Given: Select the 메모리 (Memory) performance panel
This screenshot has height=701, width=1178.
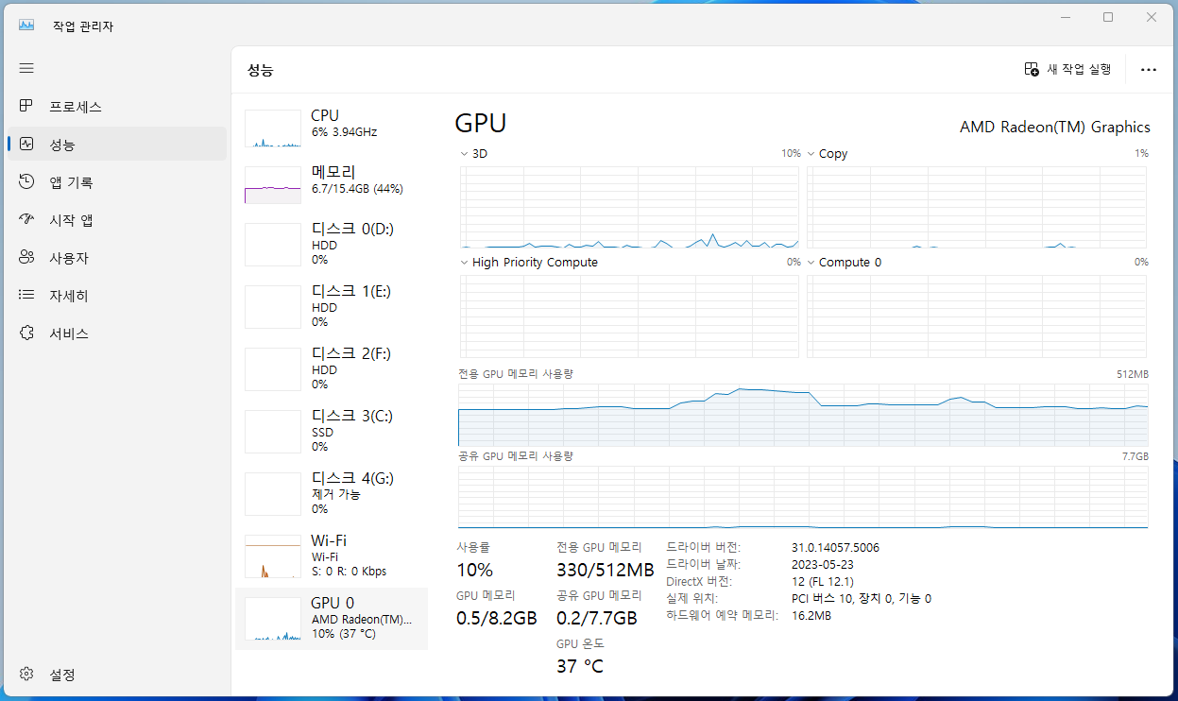Looking at the screenshot, I should 331,181.
